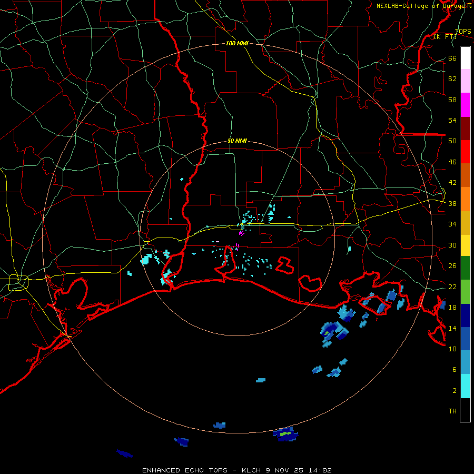The width and height of the screenshot is (474, 474).
Task: Click the legend value "42"
Action: [452, 183]
